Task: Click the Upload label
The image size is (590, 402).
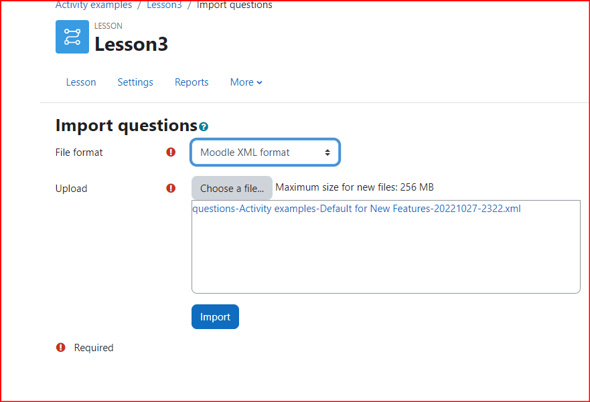Action: click(71, 188)
